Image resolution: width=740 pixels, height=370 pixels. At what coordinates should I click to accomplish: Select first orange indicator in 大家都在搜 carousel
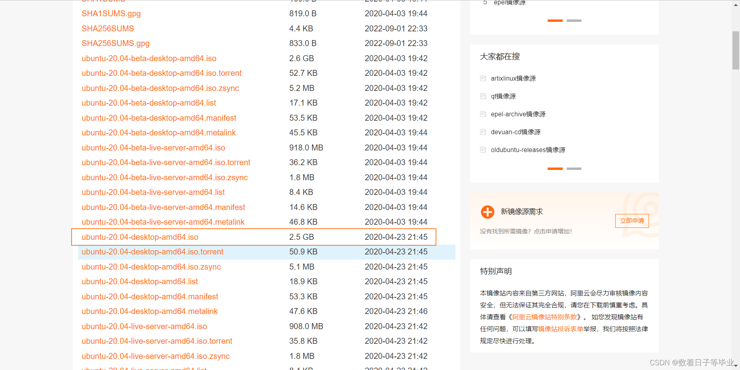pos(555,169)
